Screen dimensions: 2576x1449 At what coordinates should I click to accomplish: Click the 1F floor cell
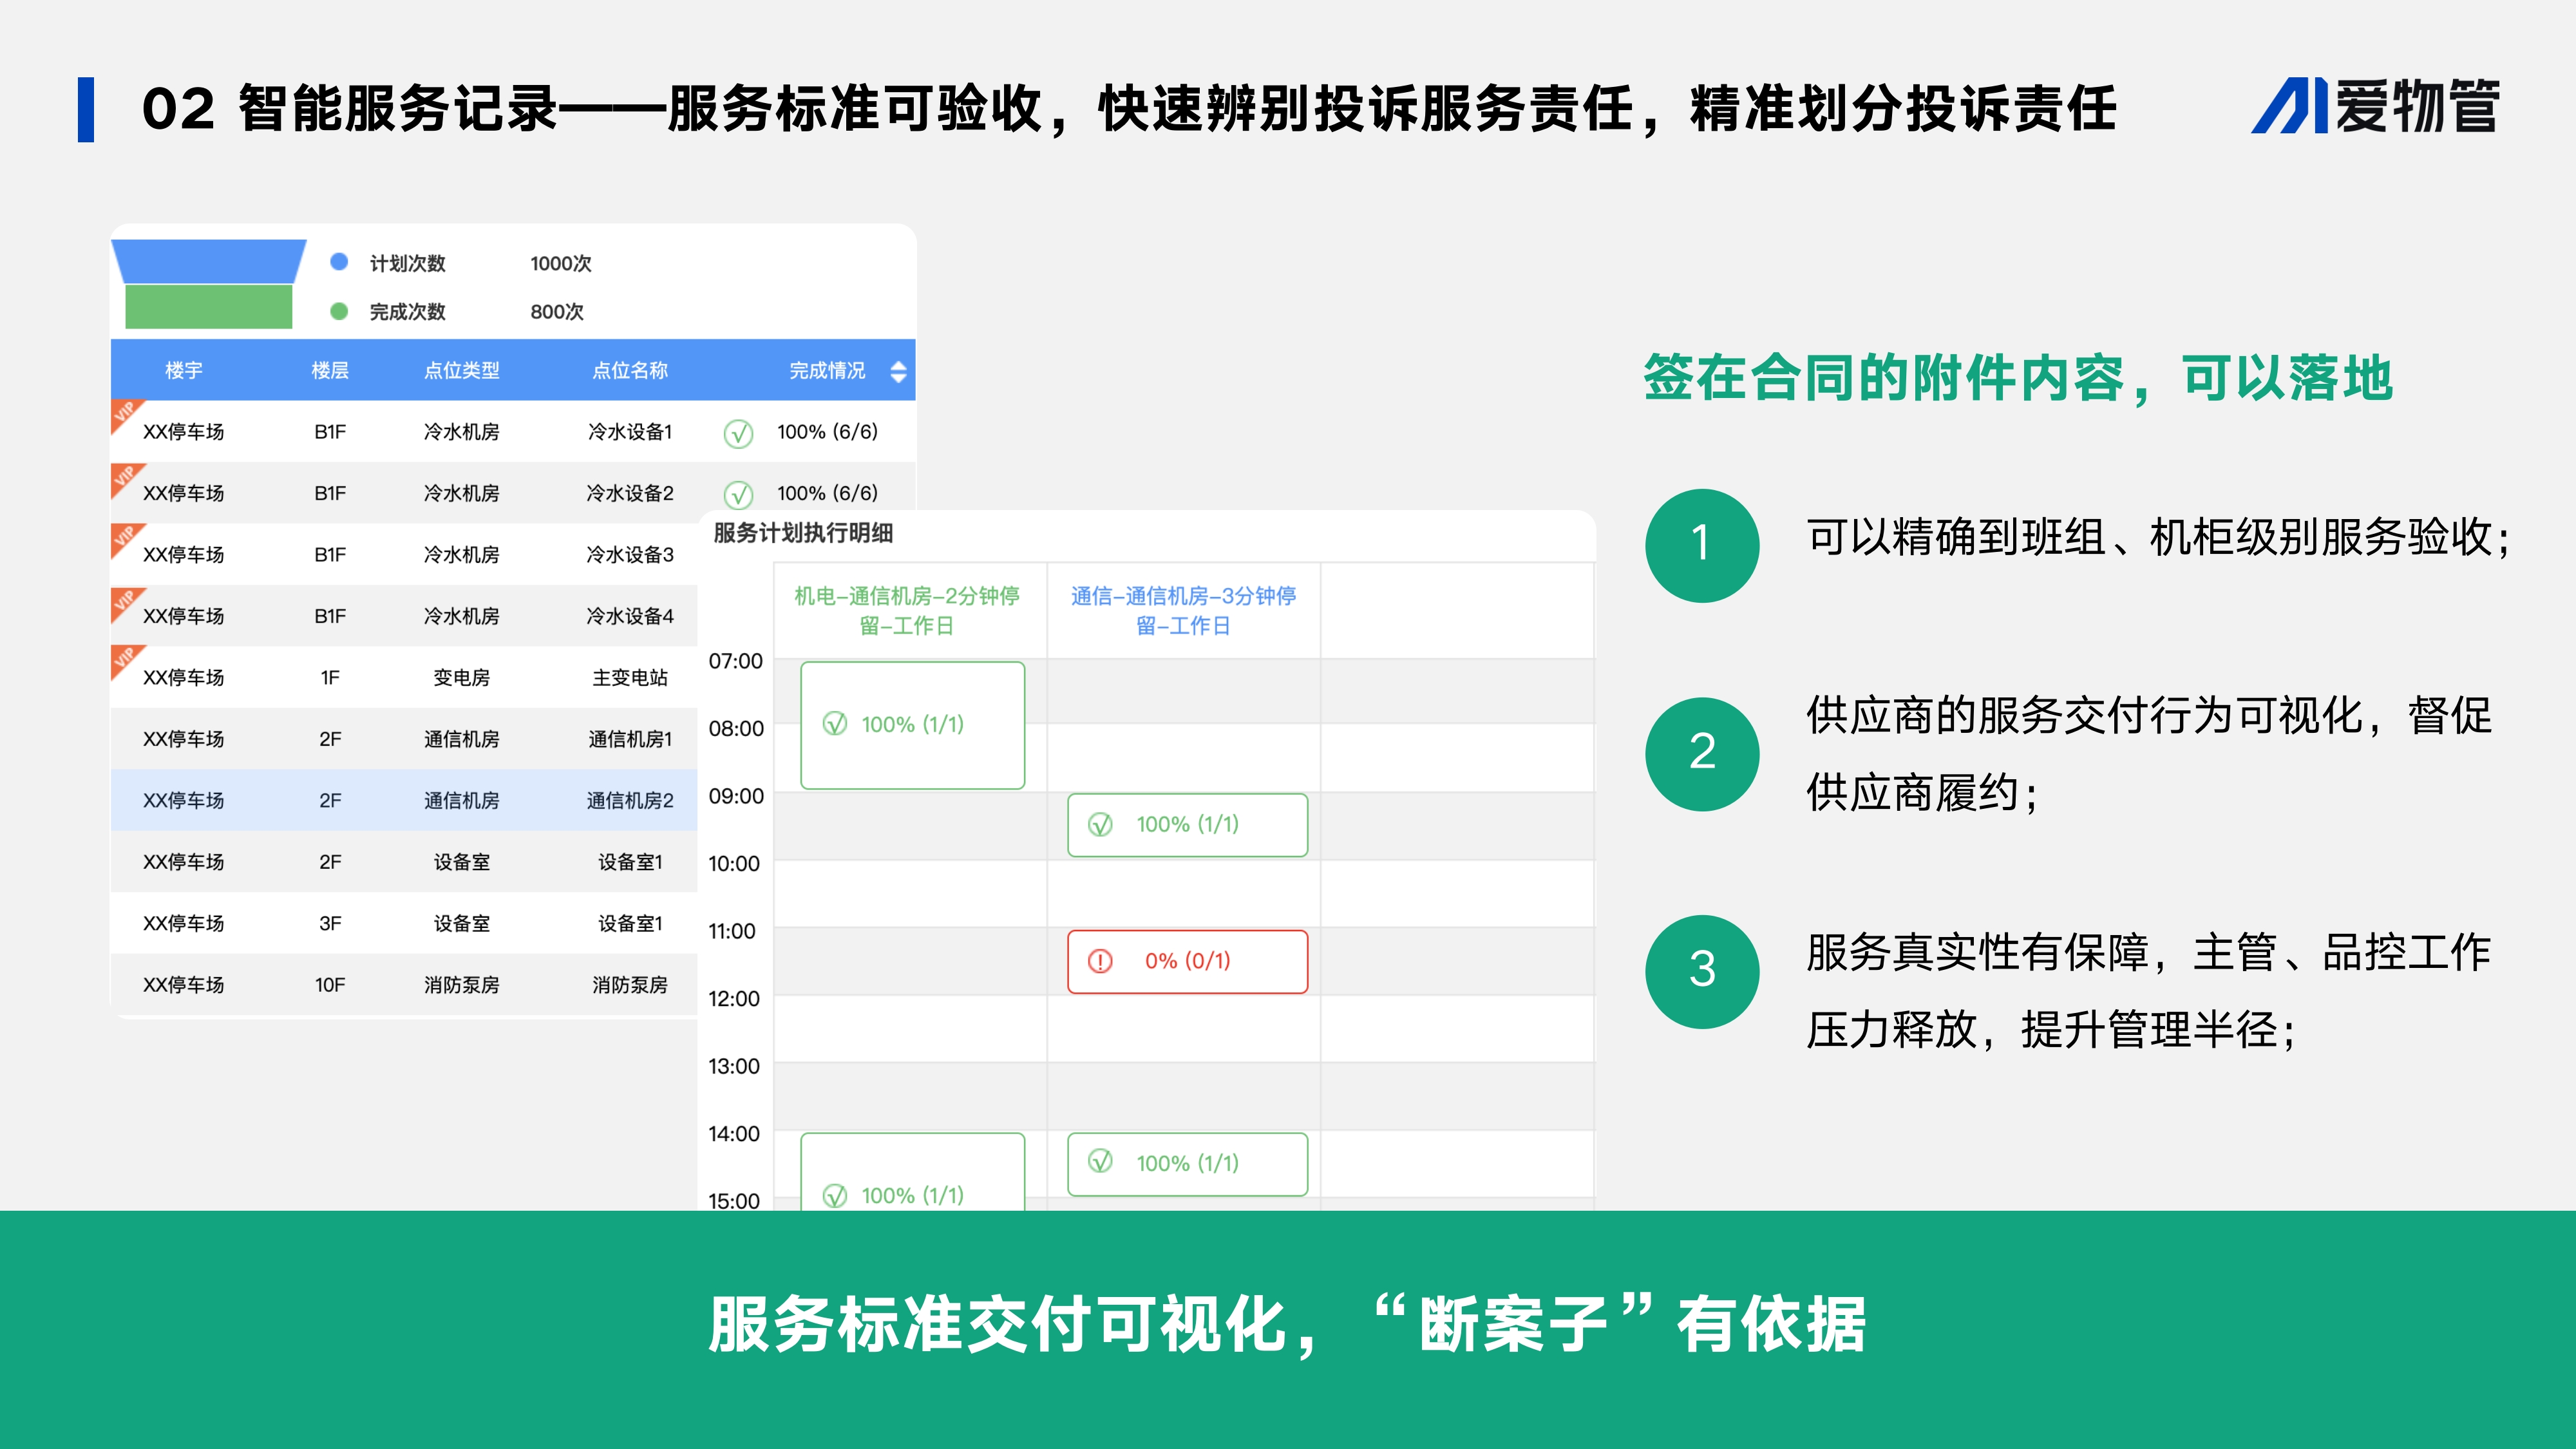[x=330, y=678]
